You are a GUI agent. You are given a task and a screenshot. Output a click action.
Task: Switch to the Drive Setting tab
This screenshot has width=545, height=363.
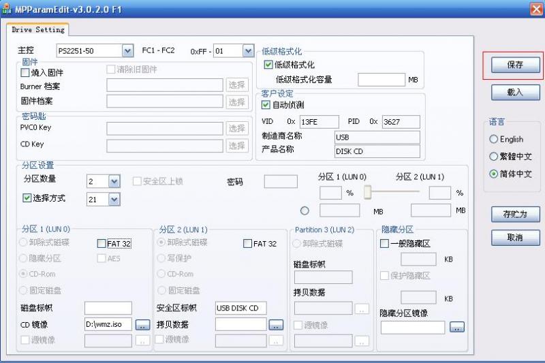pyautogui.click(x=38, y=30)
